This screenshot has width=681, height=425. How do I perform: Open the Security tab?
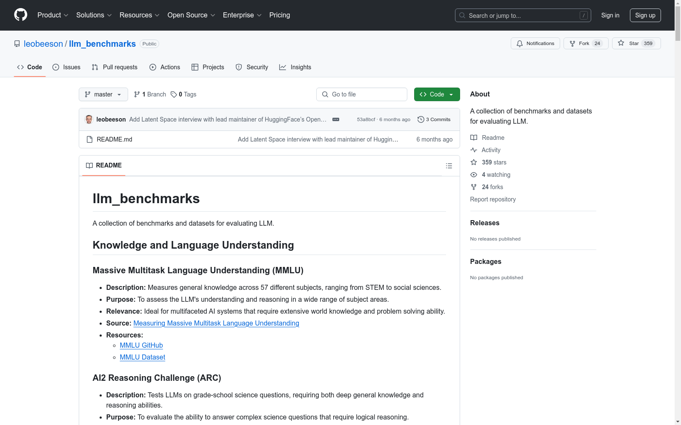point(252,67)
